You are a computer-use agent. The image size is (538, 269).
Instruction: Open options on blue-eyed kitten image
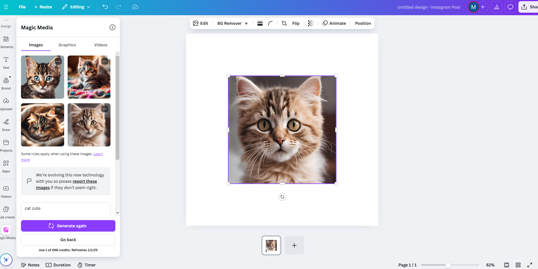tap(58, 61)
